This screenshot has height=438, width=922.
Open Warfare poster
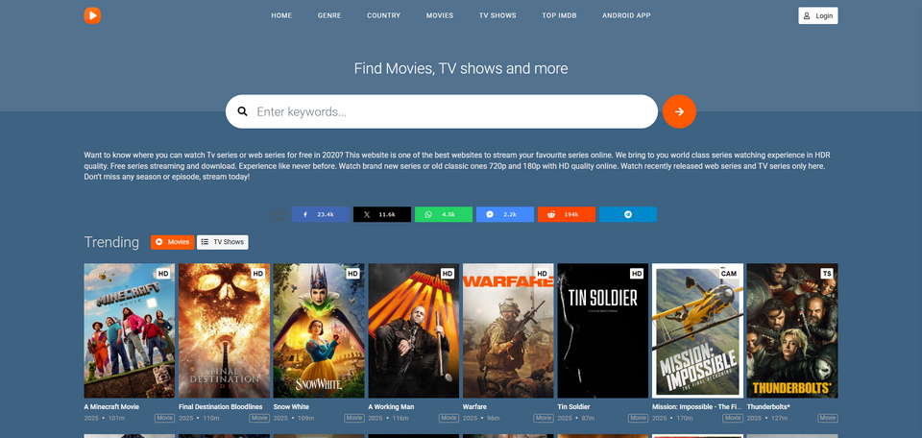pyautogui.click(x=508, y=330)
